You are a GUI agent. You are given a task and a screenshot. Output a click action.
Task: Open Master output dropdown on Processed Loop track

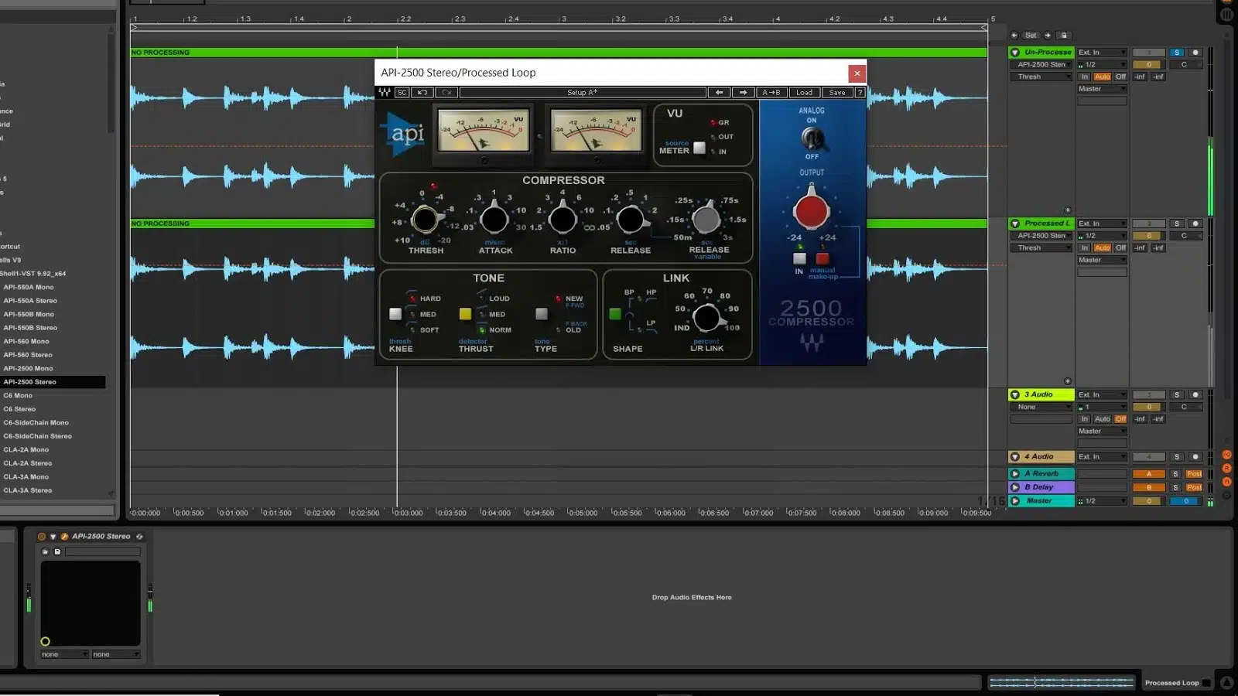coord(1102,260)
